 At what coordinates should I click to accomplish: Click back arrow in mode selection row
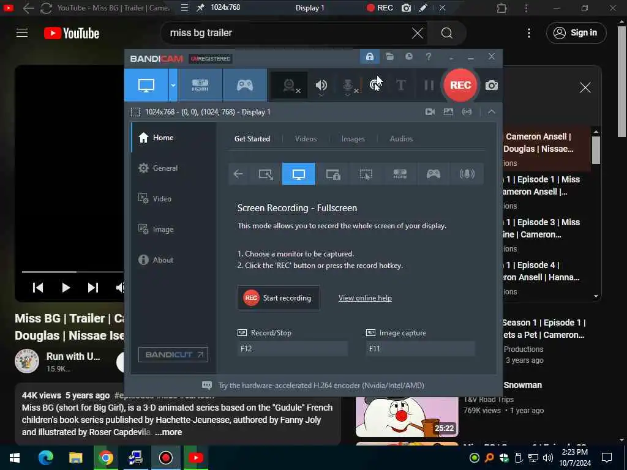pos(238,174)
